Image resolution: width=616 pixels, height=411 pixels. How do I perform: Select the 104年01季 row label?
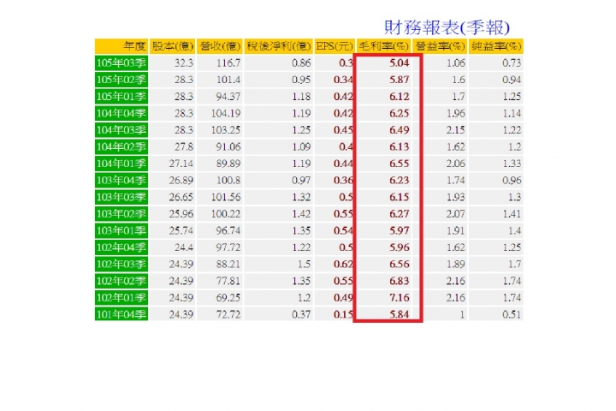point(121,164)
